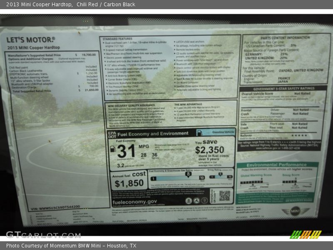Click the Global Warming Score bar

pos(251,182)
